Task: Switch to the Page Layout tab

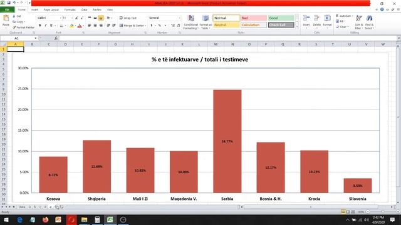Action: tap(51, 10)
